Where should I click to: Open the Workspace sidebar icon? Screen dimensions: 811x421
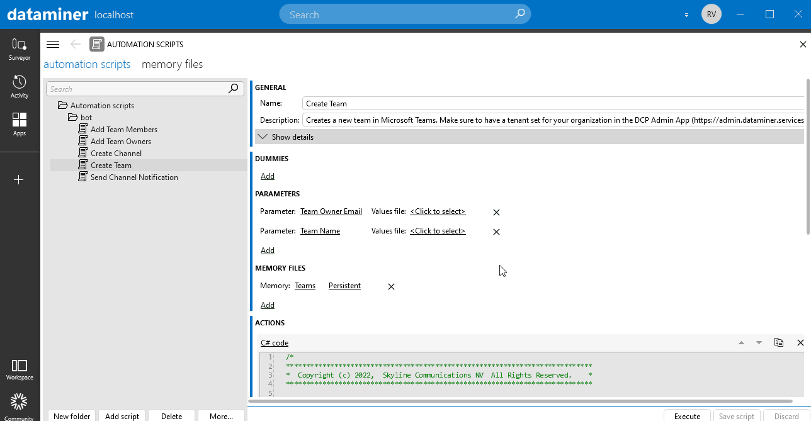pos(20,369)
